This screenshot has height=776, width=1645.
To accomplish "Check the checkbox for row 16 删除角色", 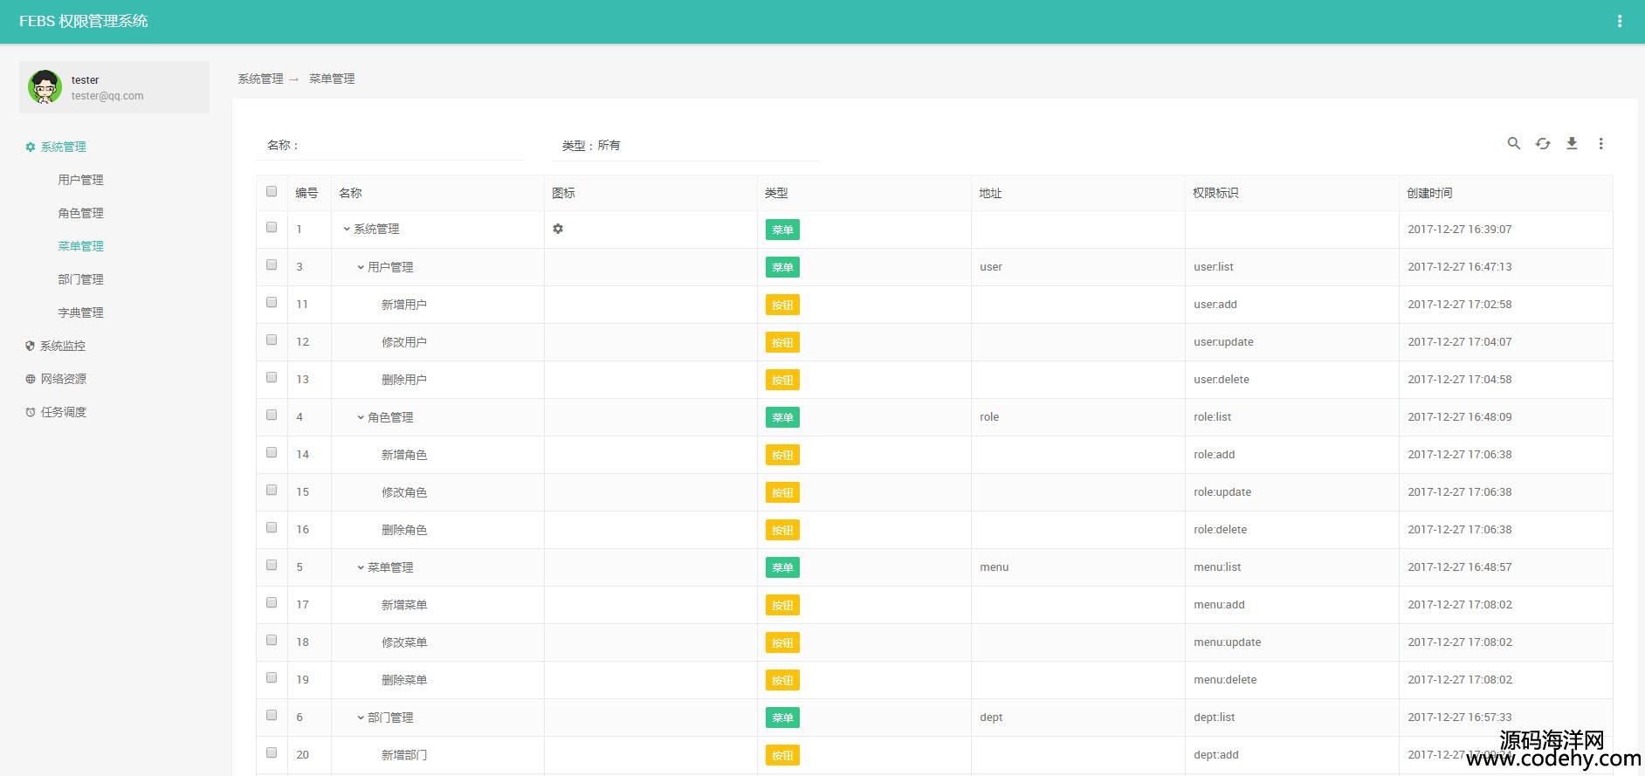I will pos(272,527).
